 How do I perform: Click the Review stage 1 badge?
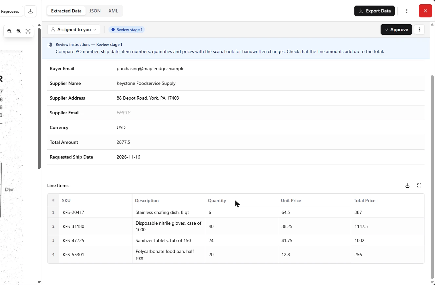127,29
